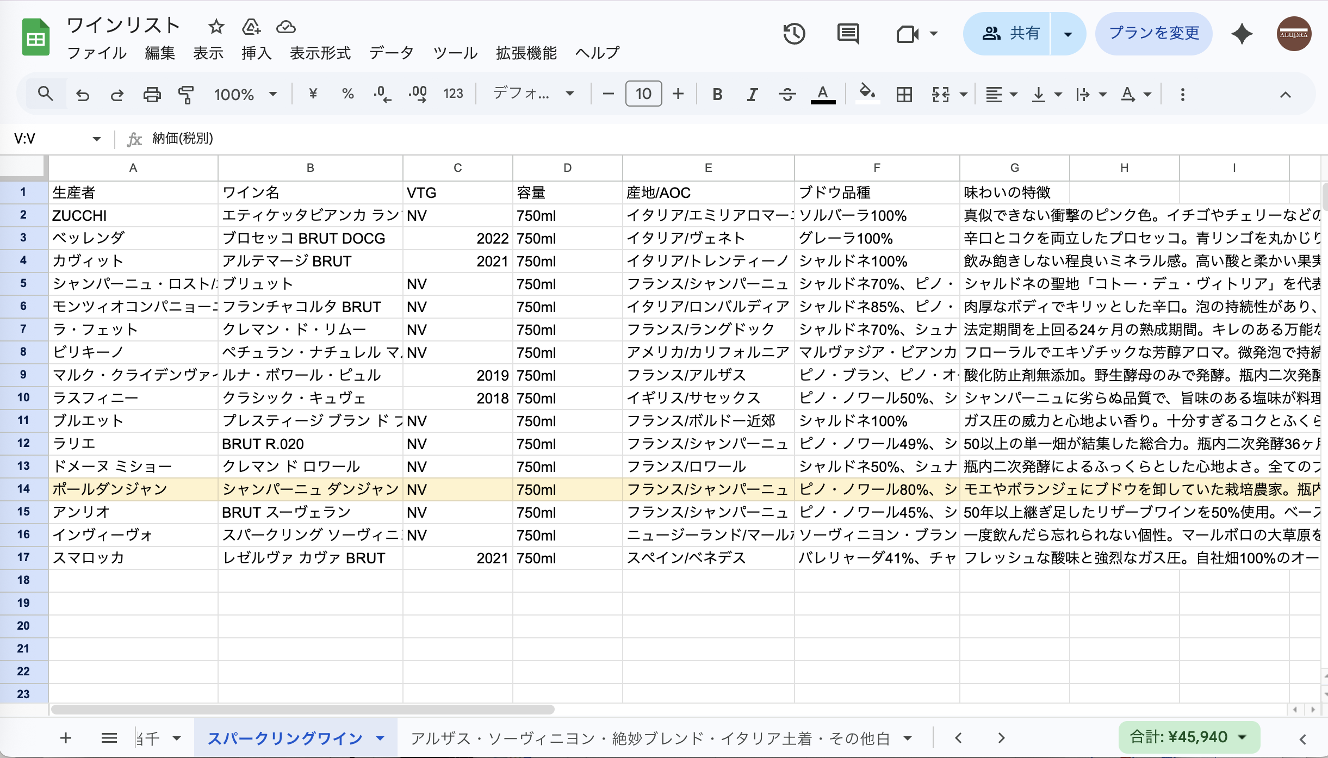Add a new sheet with plus button

(x=66, y=738)
